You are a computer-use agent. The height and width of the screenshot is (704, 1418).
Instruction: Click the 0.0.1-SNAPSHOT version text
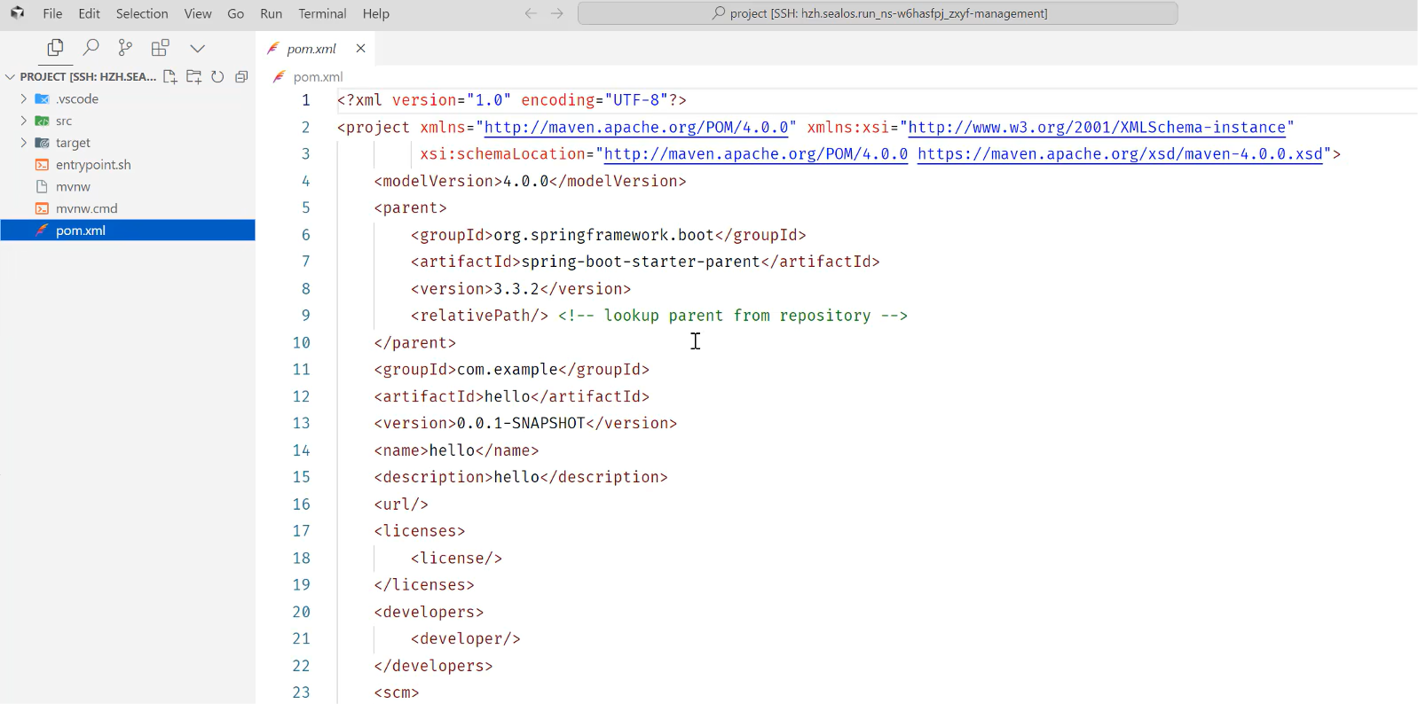click(521, 424)
